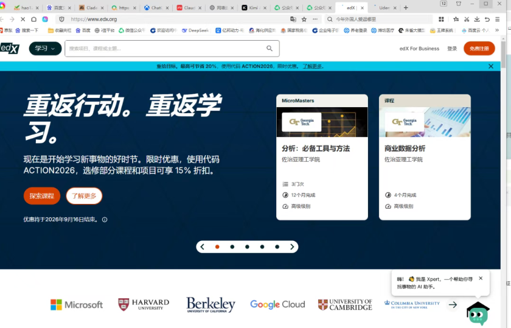Dismiss the blue promo banner
The height and width of the screenshot is (328, 511).
coord(491,66)
